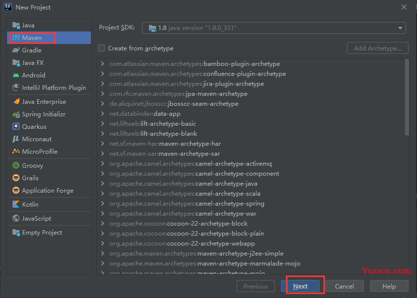The width and height of the screenshot is (417, 298).
Task: Select the Micronaut mu icon
Action: 16,139
